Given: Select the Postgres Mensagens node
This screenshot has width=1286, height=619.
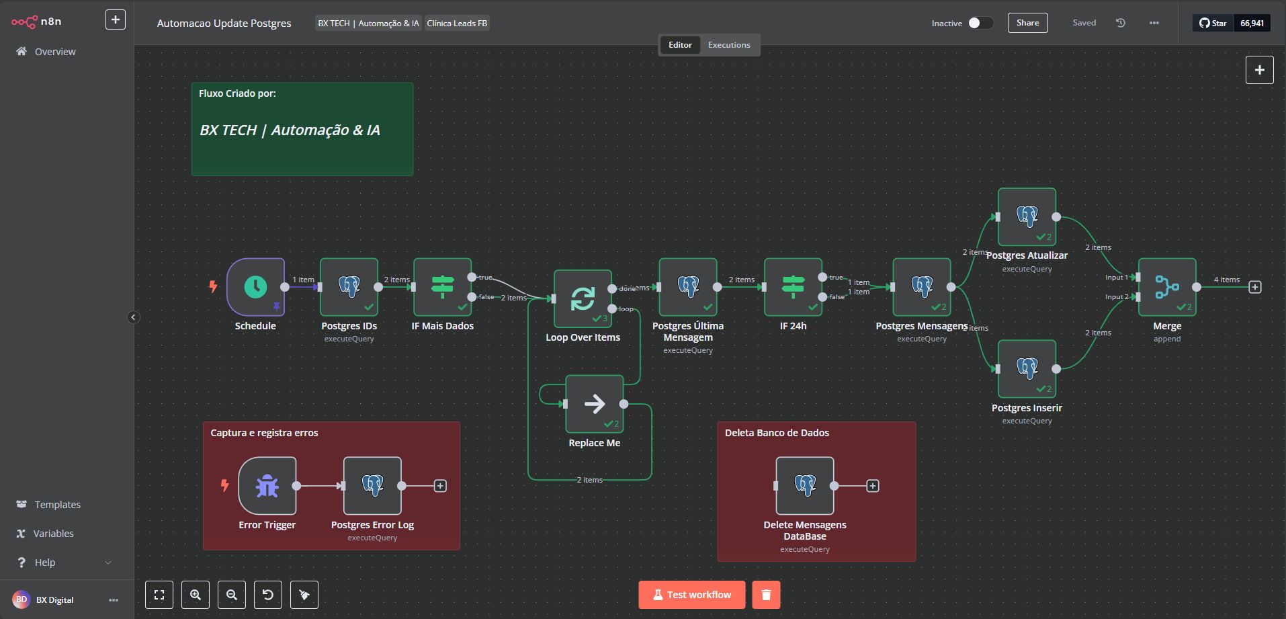Looking at the screenshot, I should [922, 287].
